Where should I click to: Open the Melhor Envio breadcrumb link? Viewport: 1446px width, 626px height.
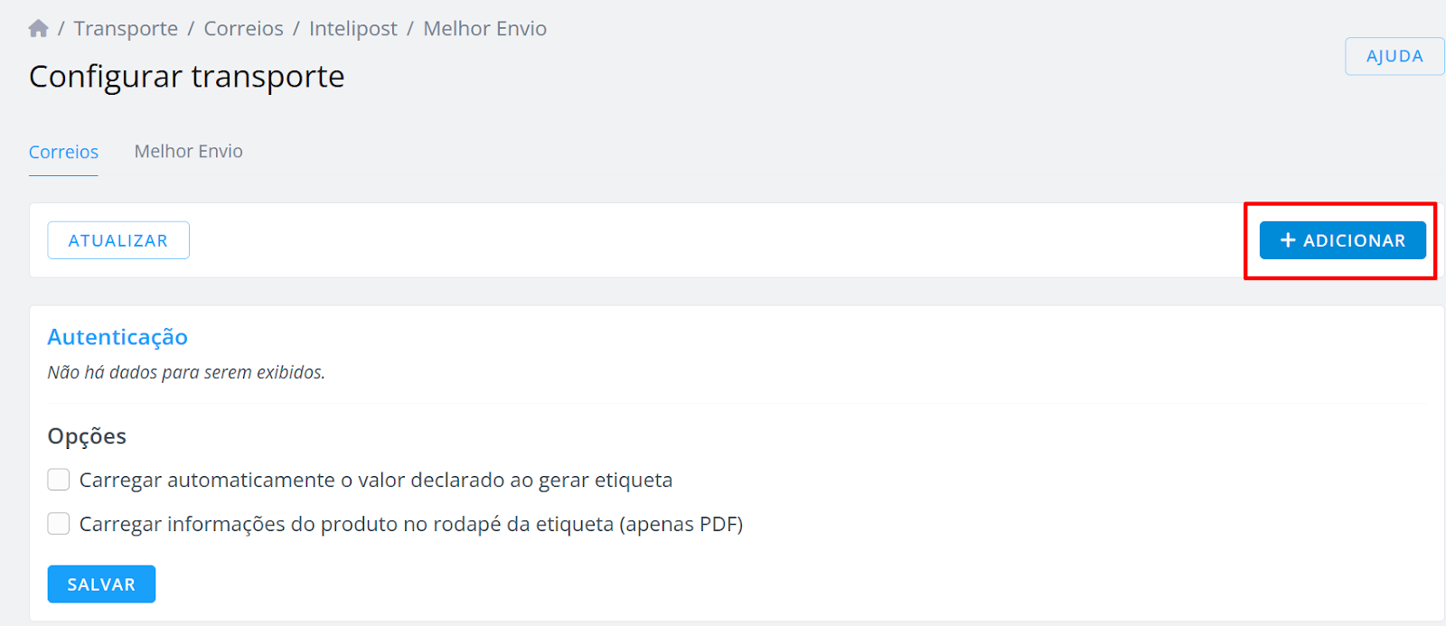point(485,29)
